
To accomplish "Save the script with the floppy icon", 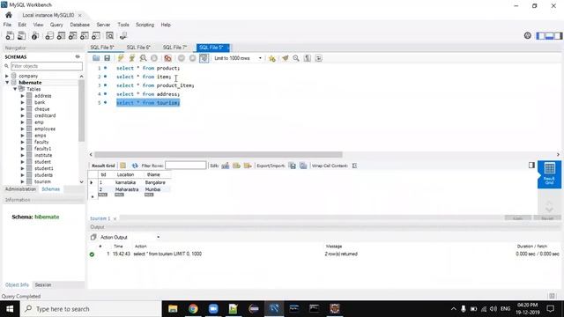I will click(108, 58).
